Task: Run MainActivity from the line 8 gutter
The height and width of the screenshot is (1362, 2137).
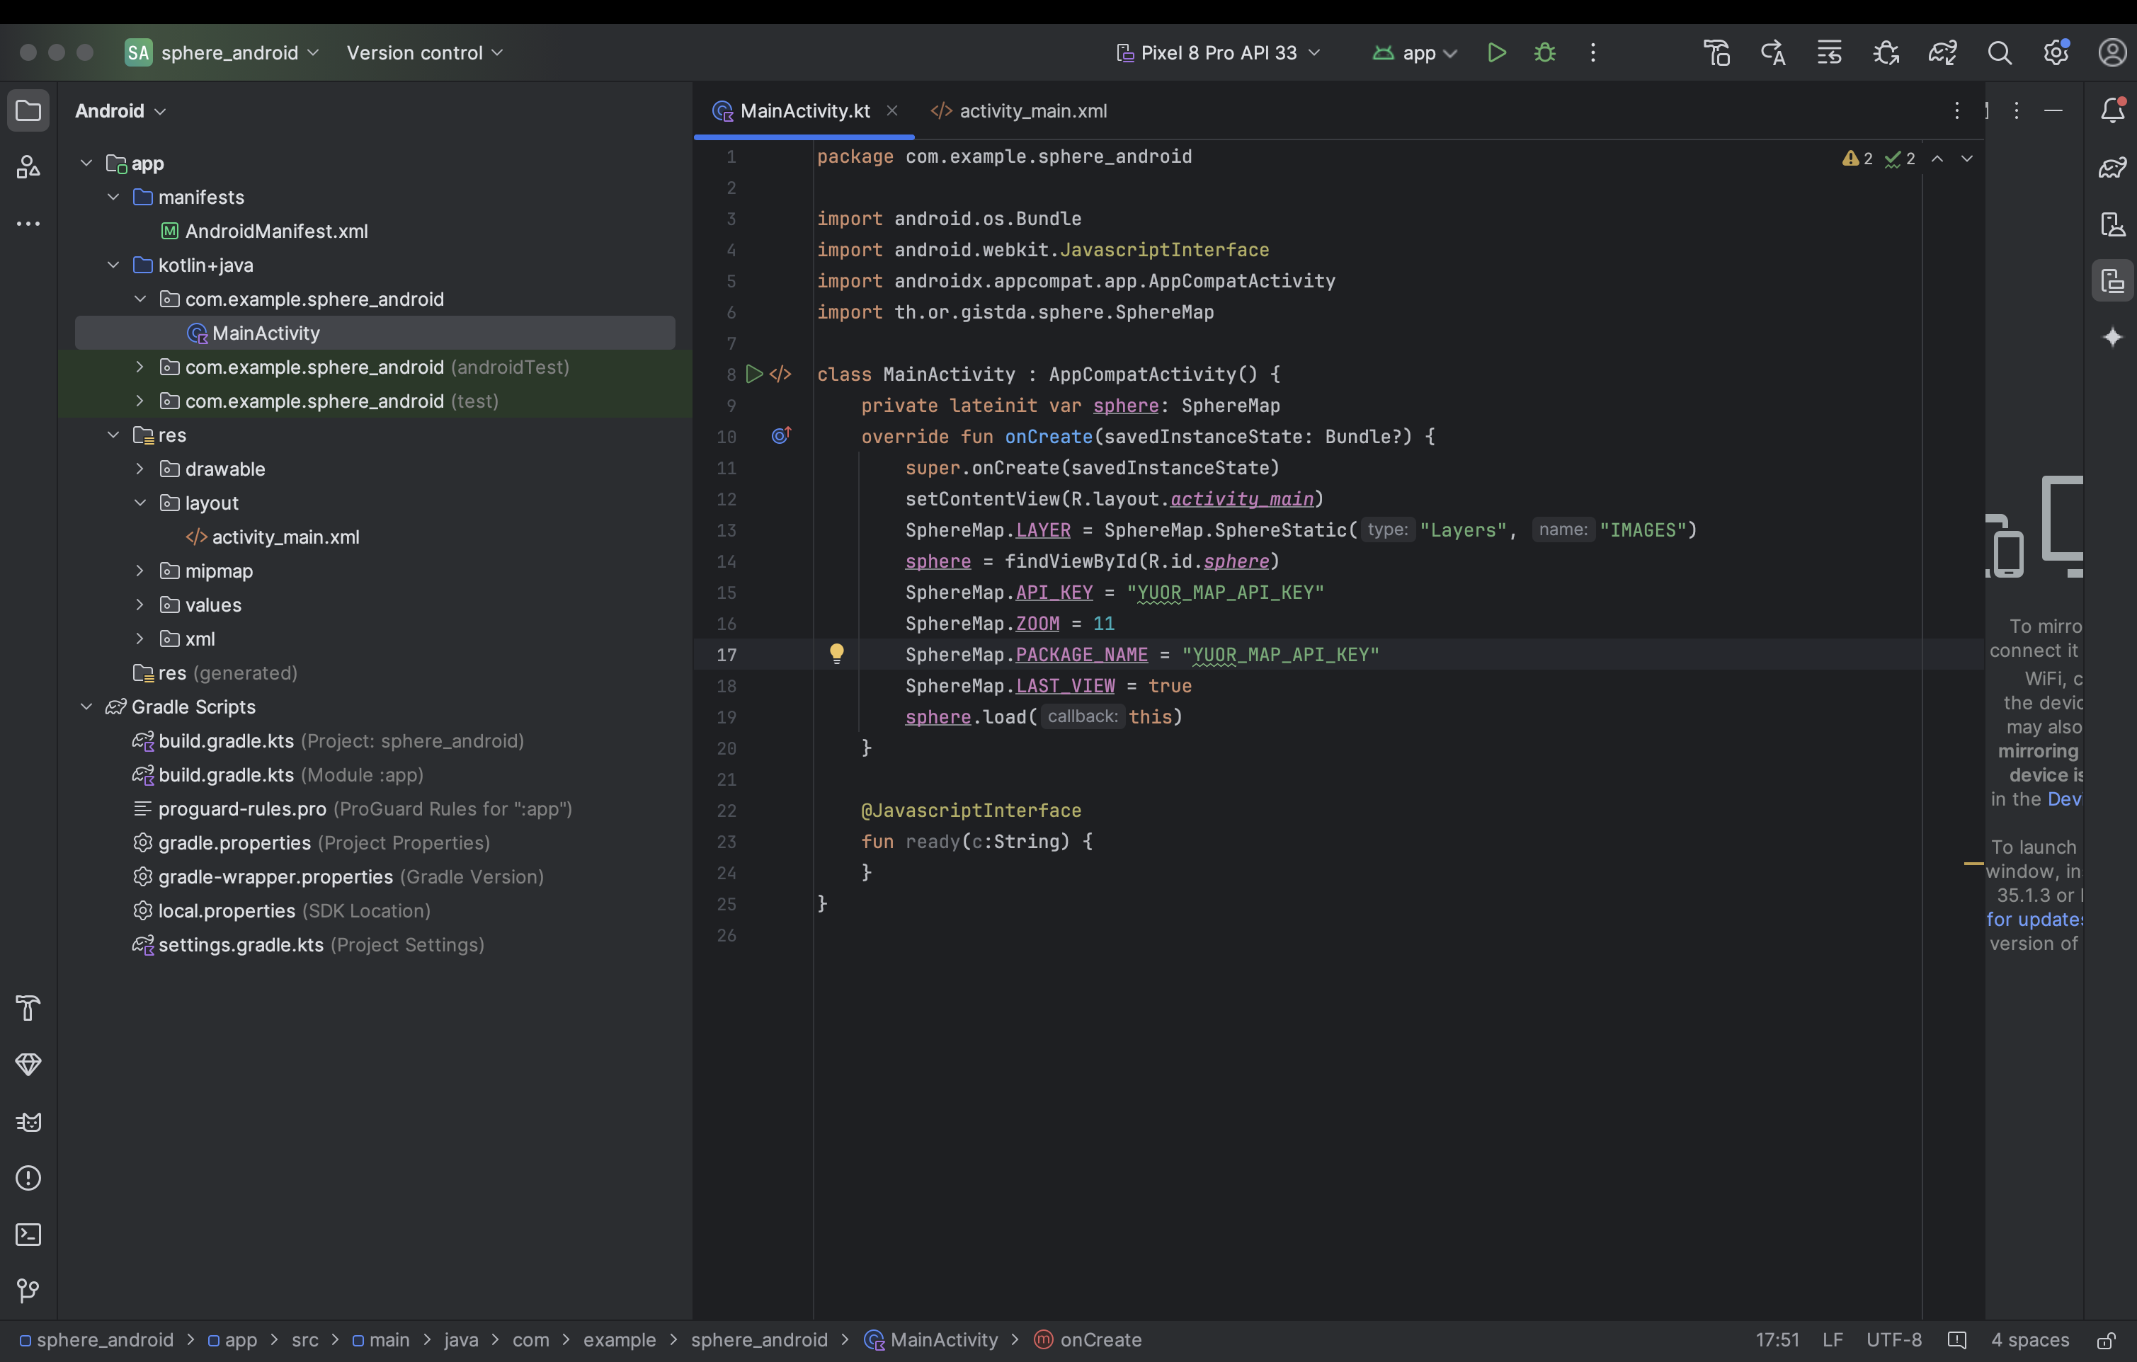Action: pyautogui.click(x=754, y=374)
